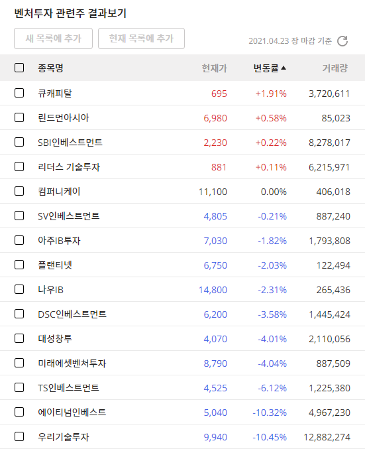Check the 플랜티넷 row checkbox
365x453 pixels.
pyautogui.click(x=19, y=265)
